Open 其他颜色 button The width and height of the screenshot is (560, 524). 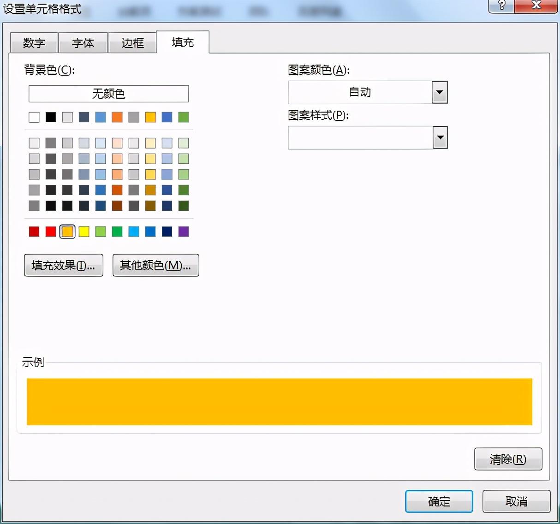pos(155,265)
